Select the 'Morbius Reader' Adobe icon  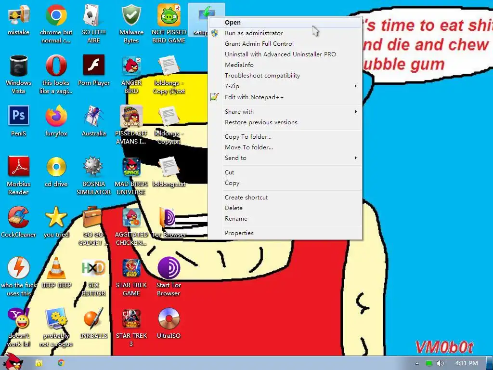point(19,175)
